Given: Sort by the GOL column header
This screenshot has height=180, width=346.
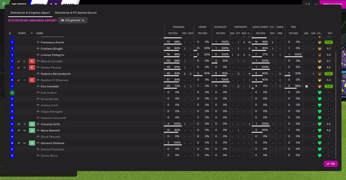Looking at the screenshot, I should coord(306,33).
